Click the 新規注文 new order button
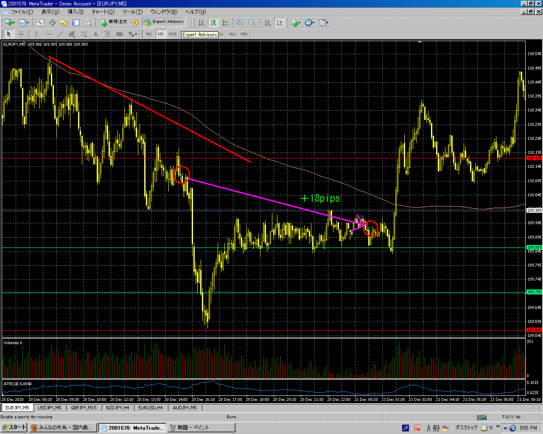This screenshot has width=543, height=434. point(113,22)
